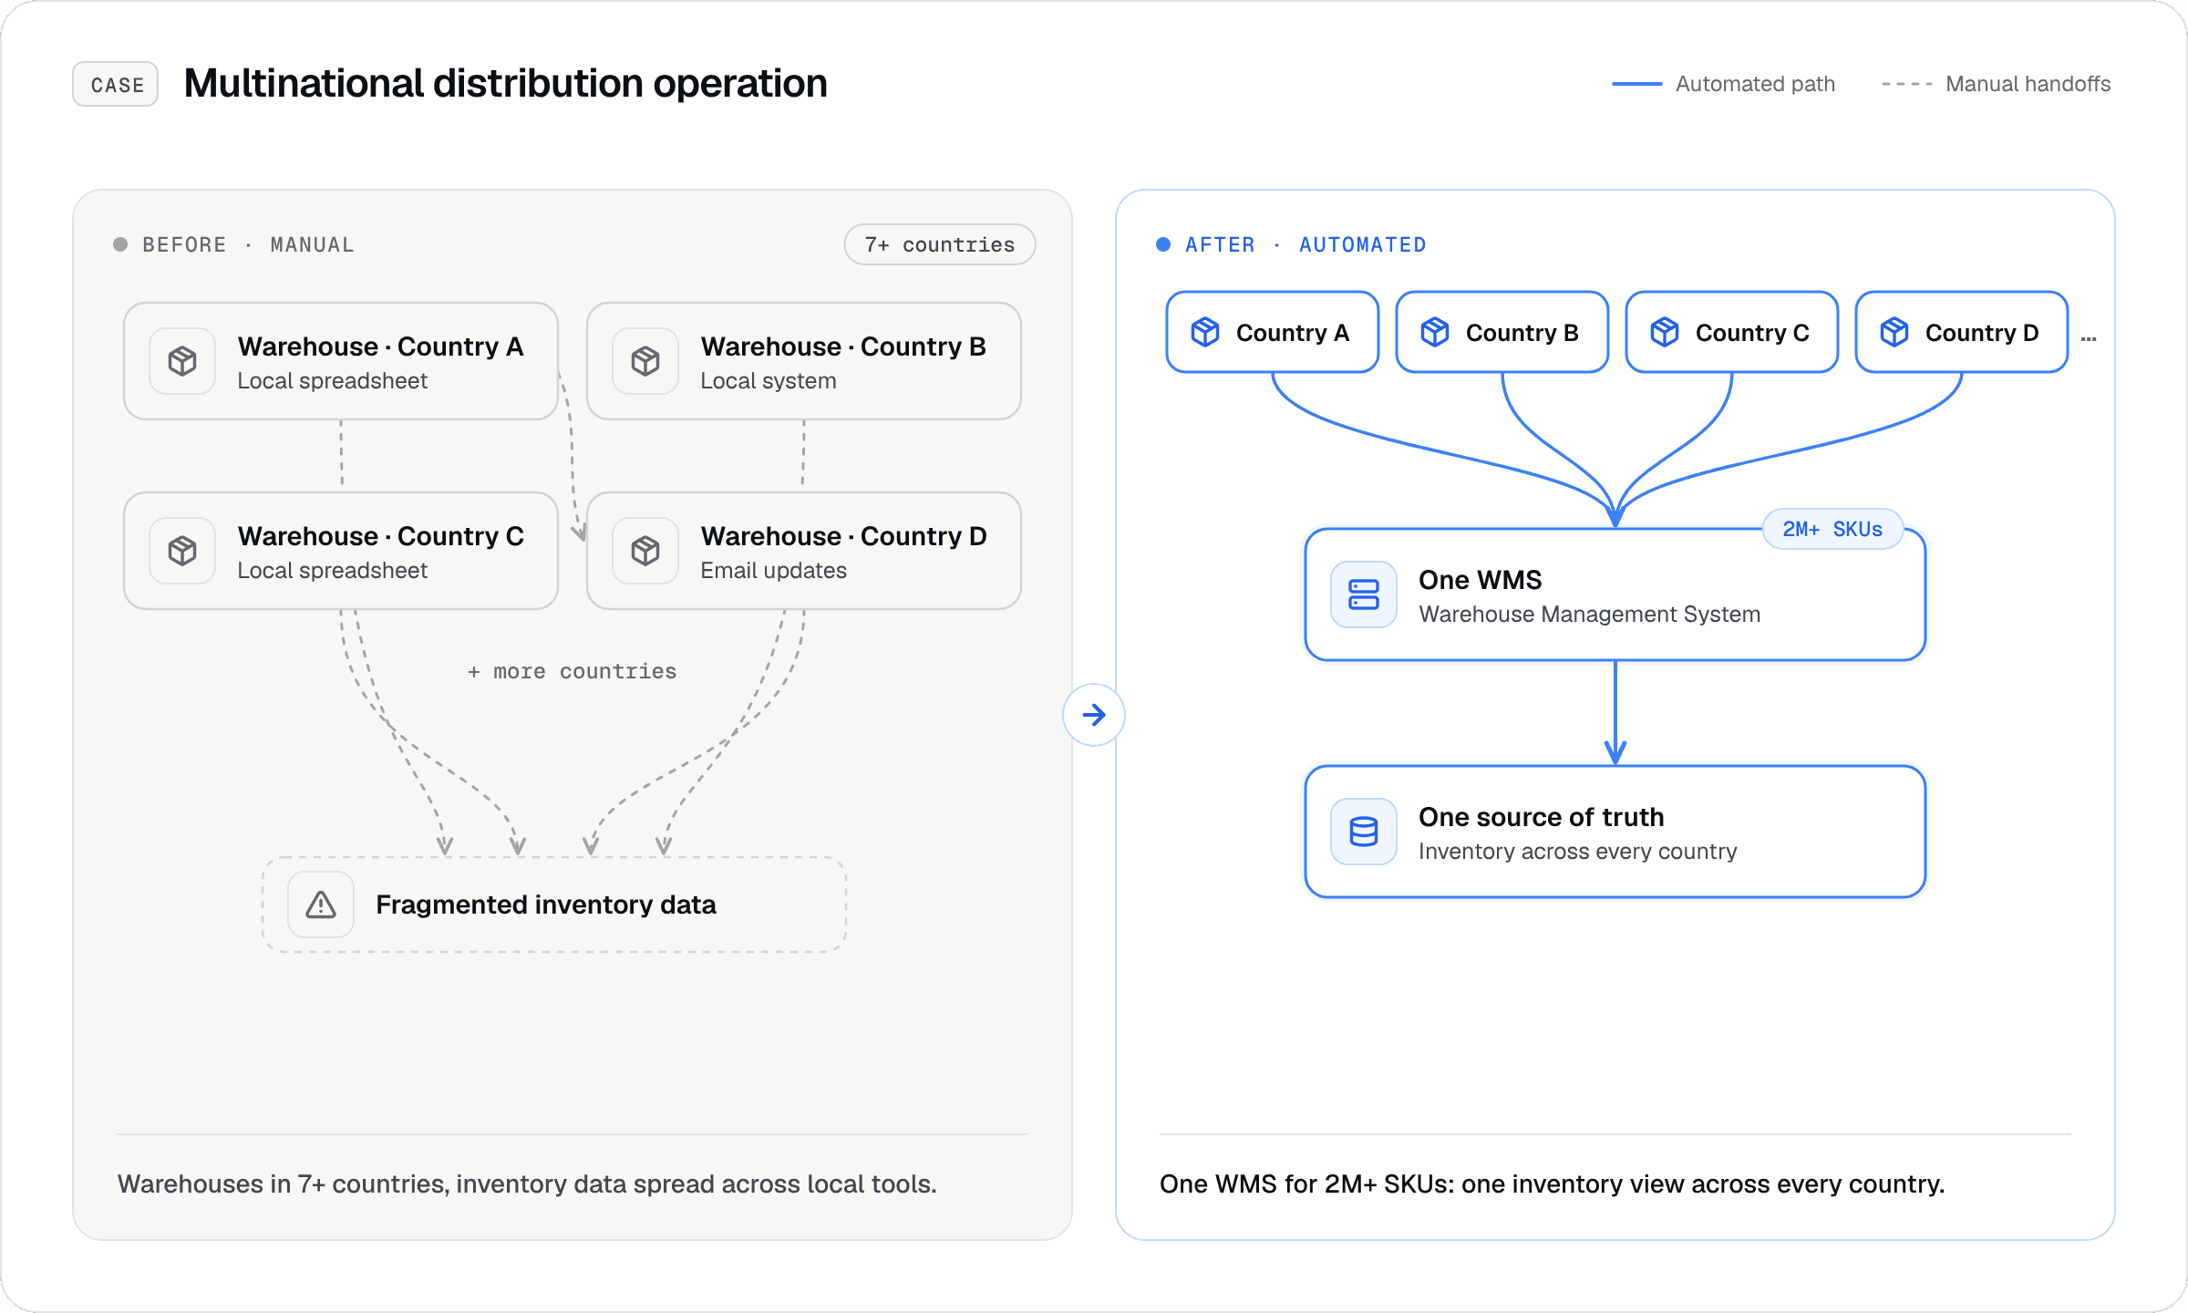
Task: Click the Warehouse · Country D title
Action: (x=844, y=536)
